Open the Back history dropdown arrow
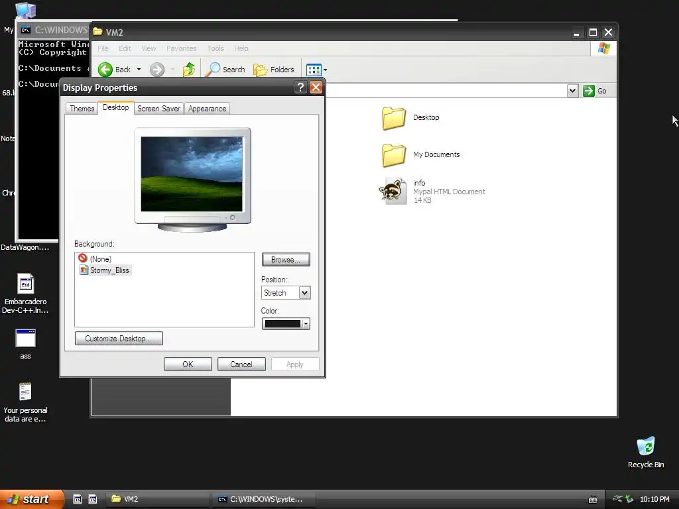 click(139, 69)
